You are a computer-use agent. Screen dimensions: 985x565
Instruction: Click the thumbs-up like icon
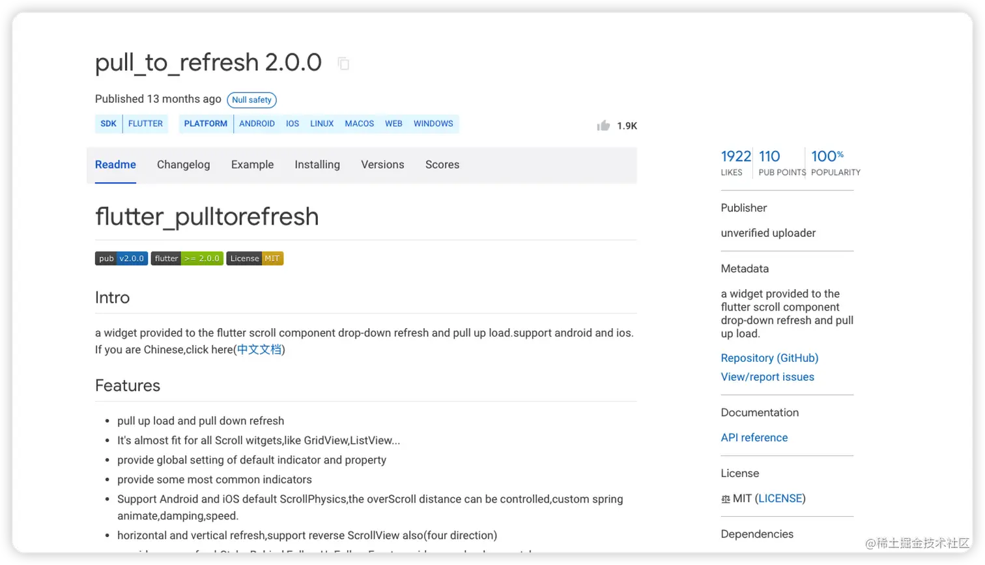click(x=603, y=126)
